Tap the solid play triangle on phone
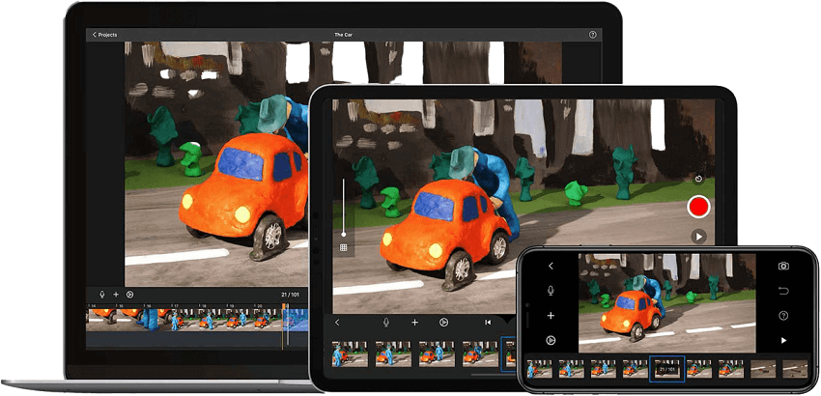The image size is (821, 396). coord(783,341)
